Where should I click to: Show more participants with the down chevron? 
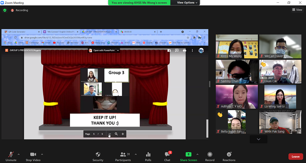(259, 139)
